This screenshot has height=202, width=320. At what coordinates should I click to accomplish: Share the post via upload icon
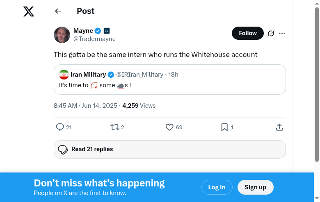pos(279,127)
